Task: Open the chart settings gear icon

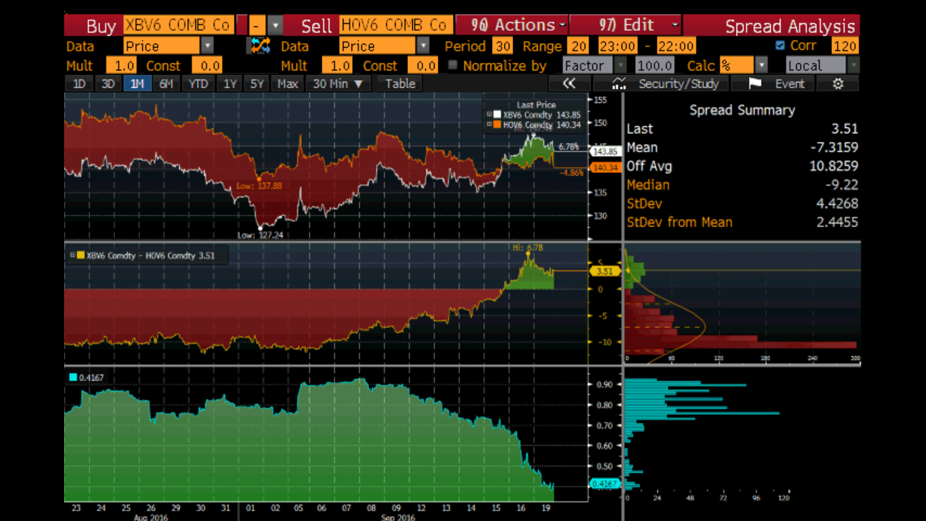Action: pos(838,84)
